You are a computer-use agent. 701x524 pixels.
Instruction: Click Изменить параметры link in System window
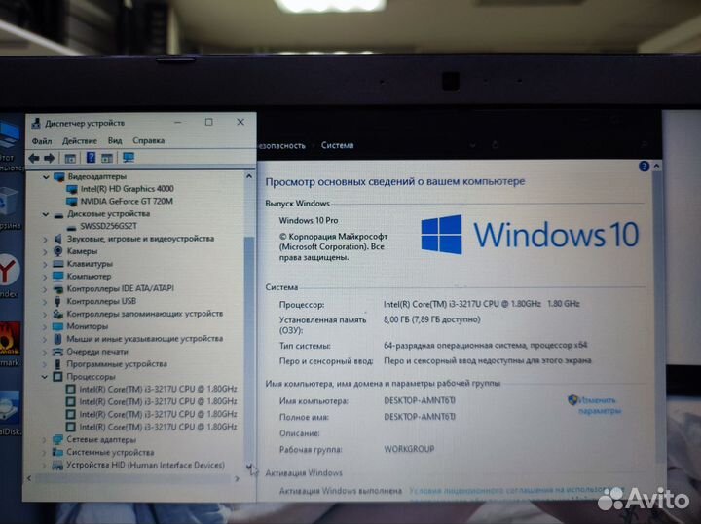tap(600, 405)
